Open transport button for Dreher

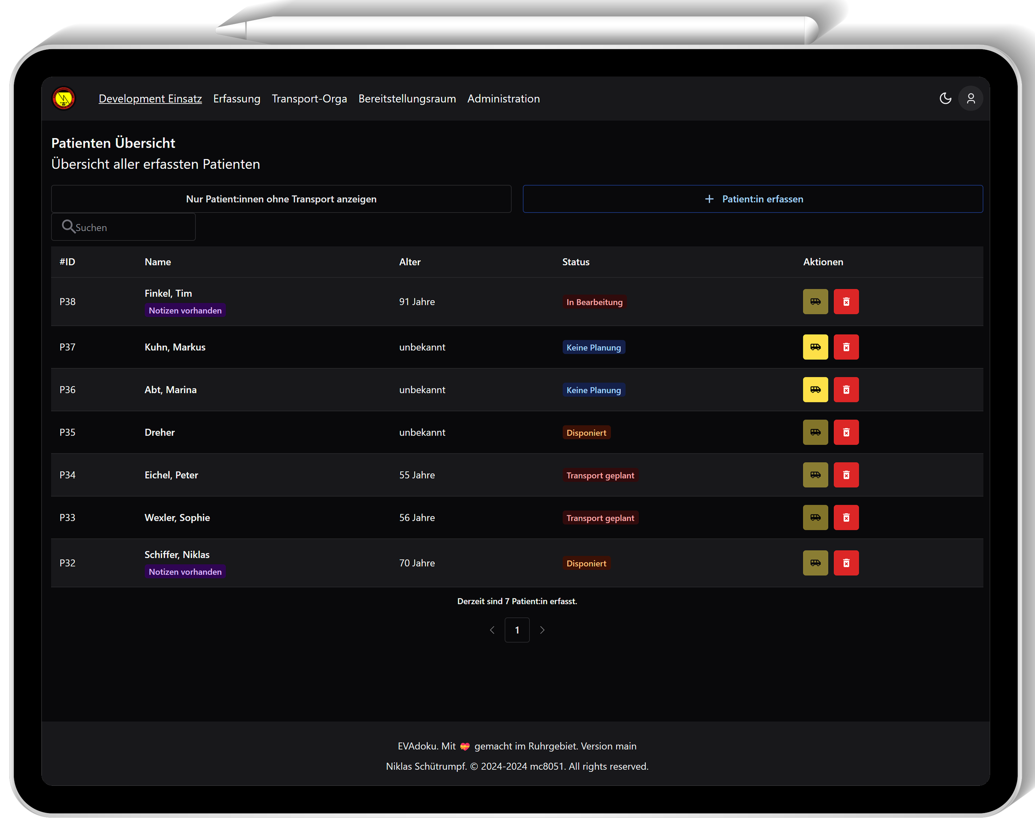pyautogui.click(x=815, y=433)
